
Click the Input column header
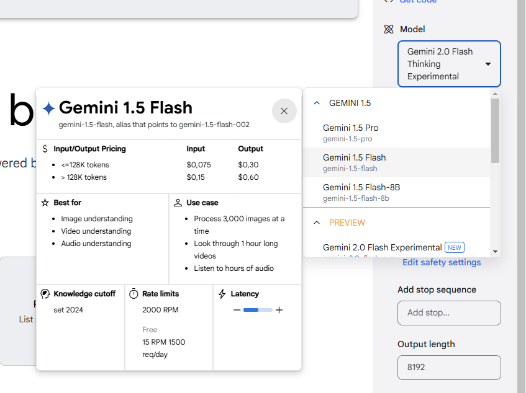(196, 149)
